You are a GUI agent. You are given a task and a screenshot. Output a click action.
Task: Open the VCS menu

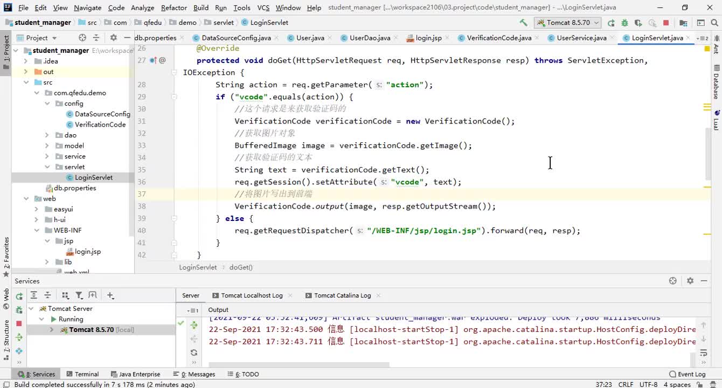coord(263,8)
